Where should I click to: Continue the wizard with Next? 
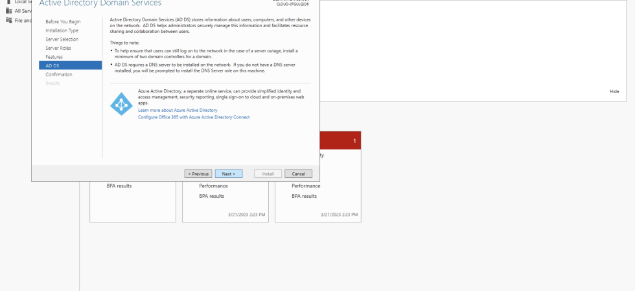(229, 174)
